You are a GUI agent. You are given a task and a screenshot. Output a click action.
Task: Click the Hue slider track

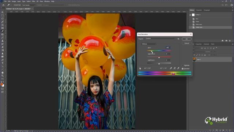click(x=159, y=51)
